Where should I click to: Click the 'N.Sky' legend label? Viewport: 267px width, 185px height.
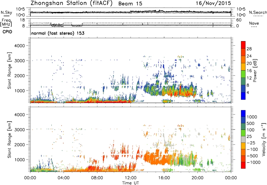point(6,12)
